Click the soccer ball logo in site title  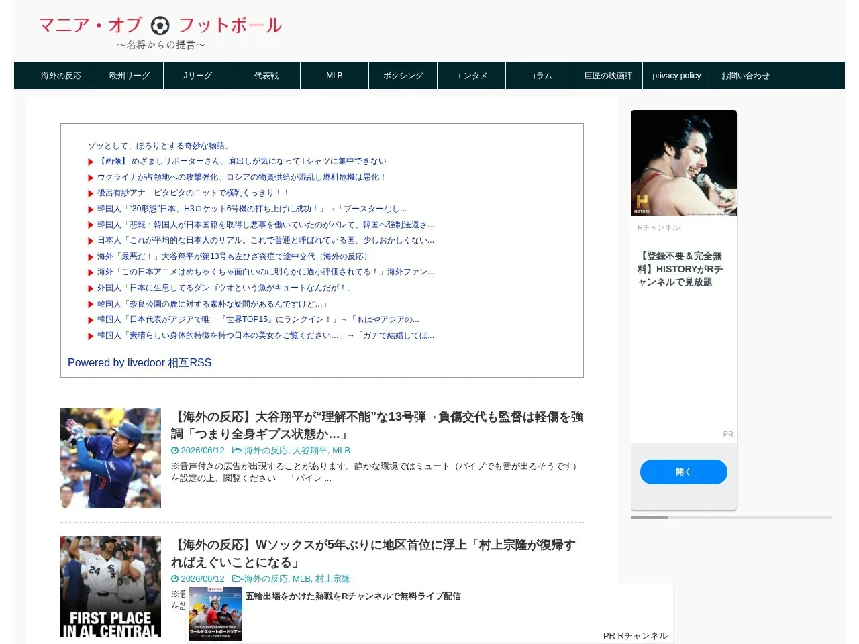pyautogui.click(x=160, y=25)
